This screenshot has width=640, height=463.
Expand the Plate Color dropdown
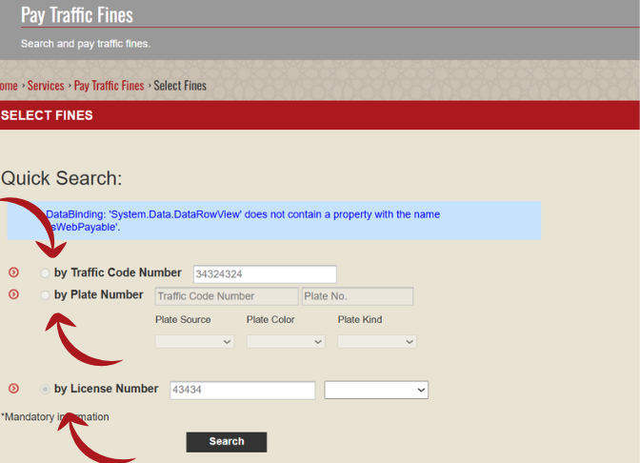(286, 341)
